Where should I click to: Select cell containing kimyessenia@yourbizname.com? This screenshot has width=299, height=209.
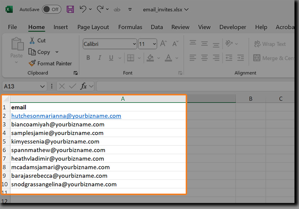[55, 142]
